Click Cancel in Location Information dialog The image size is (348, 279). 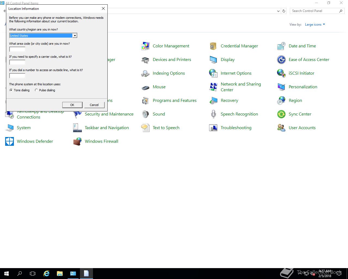point(94,105)
